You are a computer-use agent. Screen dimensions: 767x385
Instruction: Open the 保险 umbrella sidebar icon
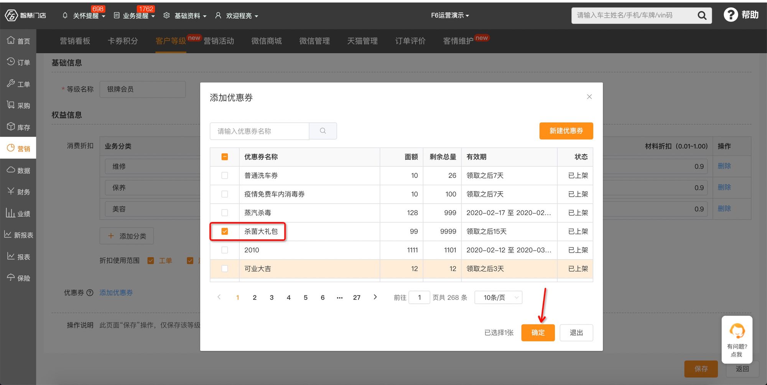click(11, 278)
